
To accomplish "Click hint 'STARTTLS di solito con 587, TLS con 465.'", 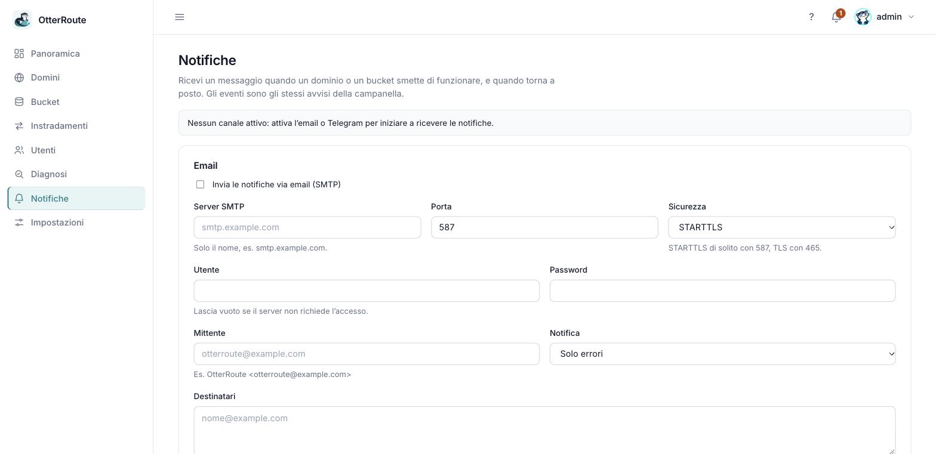I will [745, 248].
